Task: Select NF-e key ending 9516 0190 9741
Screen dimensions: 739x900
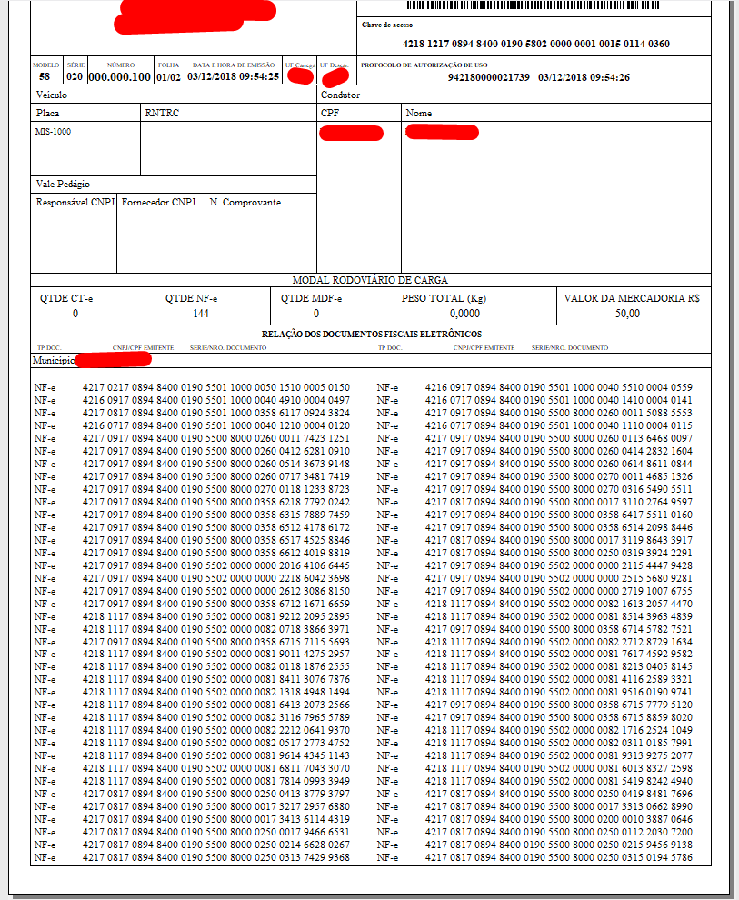Action: (x=558, y=692)
